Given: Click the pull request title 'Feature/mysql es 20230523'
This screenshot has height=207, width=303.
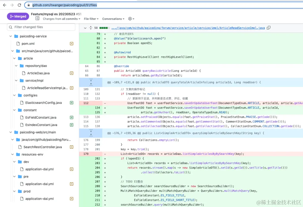Looking at the screenshot, I should point(53,14).
